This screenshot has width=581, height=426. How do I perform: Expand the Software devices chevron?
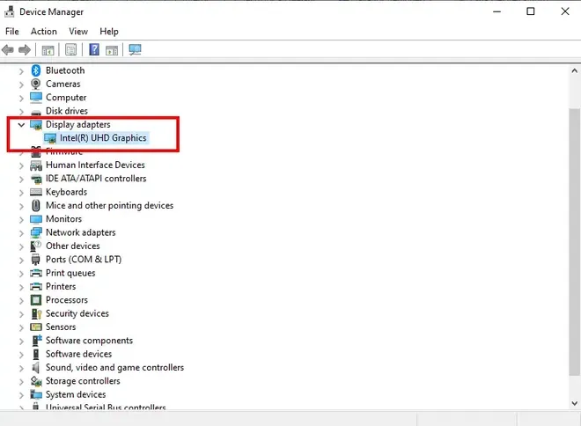tap(21, 355)
